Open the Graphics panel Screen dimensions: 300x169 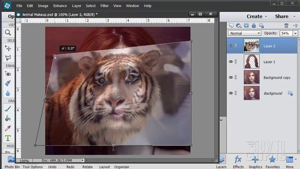point(255,162)
